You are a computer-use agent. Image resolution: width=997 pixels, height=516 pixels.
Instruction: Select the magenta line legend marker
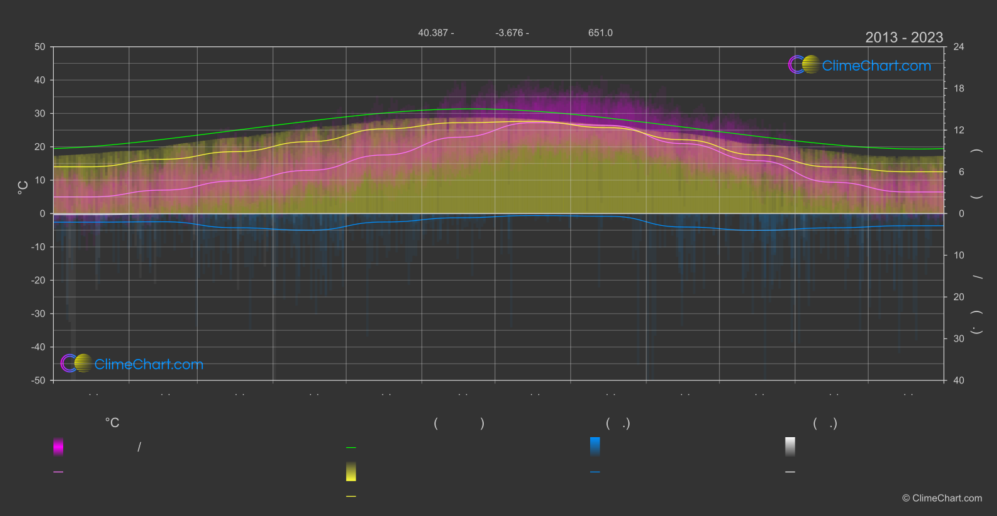(x=58, y=472)
